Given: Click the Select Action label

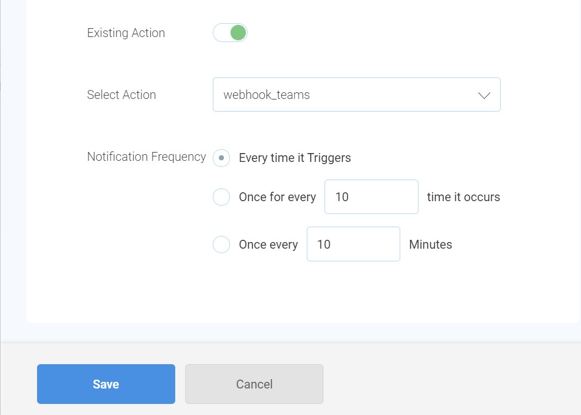Looking at the screenshot, I should [122, 95].
